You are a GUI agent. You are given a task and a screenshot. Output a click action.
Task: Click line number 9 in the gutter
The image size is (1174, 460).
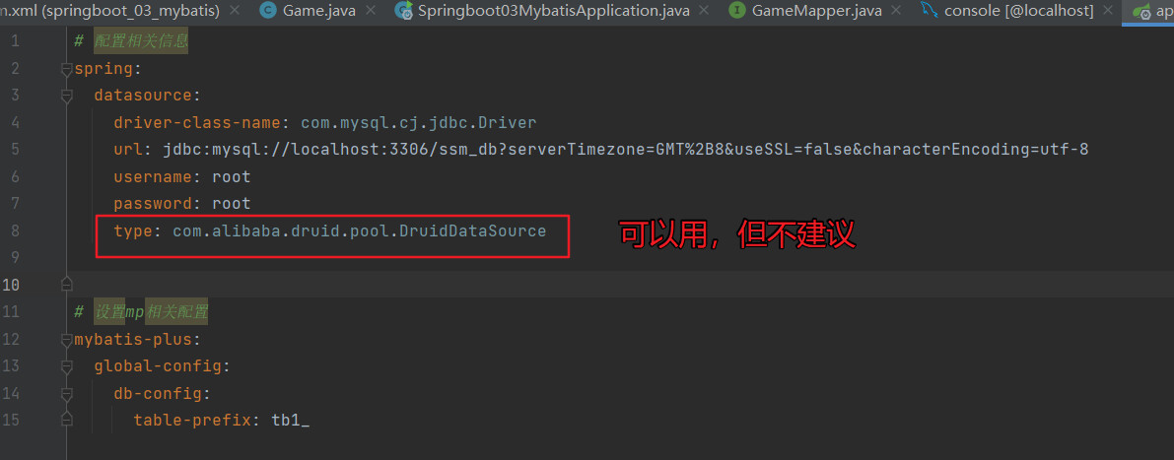pos(16,258)
